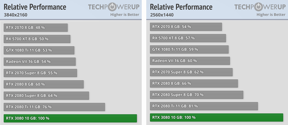Select the GTX 1080 Ti 53 % bar
This screenshot has height=125, width=288.
click(x=39, y=50)
